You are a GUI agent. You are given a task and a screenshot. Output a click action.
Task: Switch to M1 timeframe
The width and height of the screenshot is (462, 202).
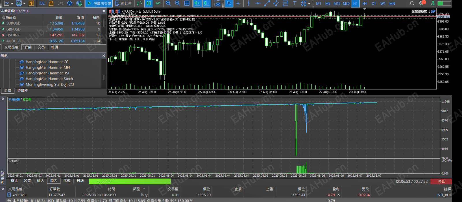tap(318, 3)
